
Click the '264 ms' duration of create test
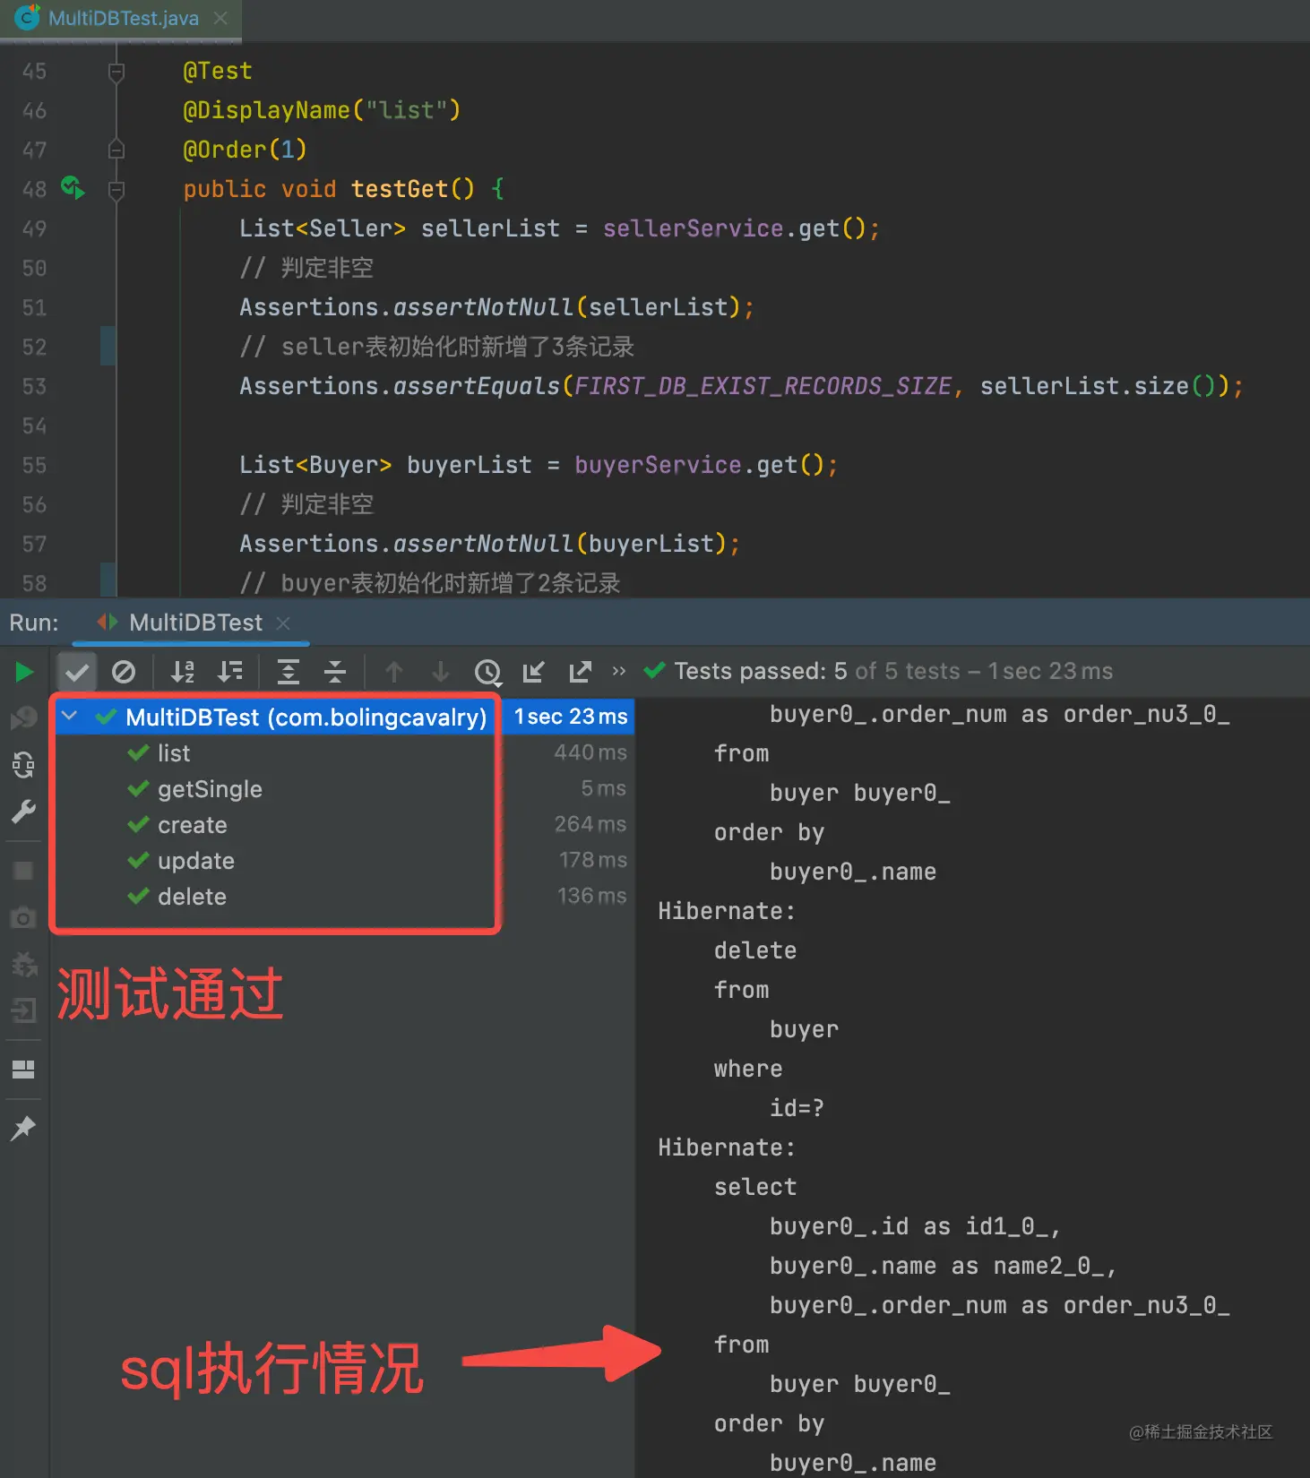[590, 824]
